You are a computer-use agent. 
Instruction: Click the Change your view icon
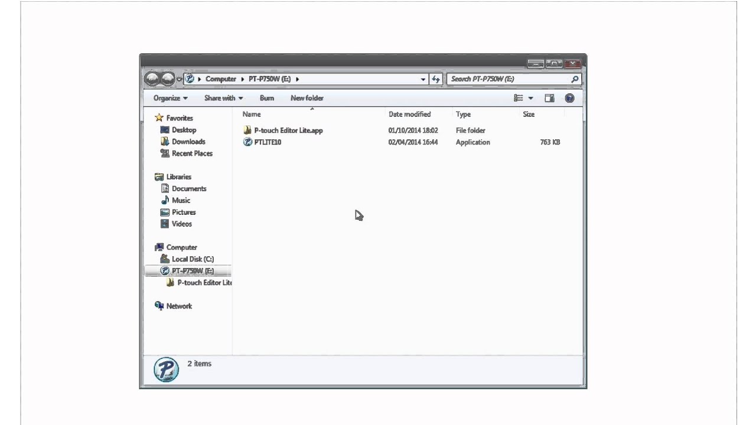(x=519, y=98)
